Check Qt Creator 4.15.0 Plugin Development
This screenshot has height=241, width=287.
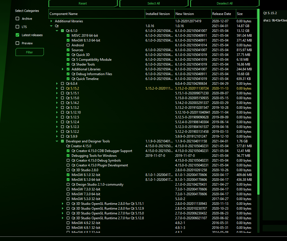tap(68, 165)
